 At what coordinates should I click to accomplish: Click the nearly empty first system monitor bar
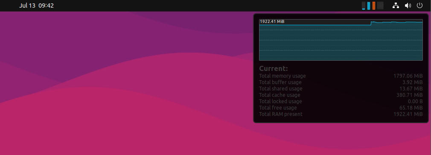pos(364,6)
